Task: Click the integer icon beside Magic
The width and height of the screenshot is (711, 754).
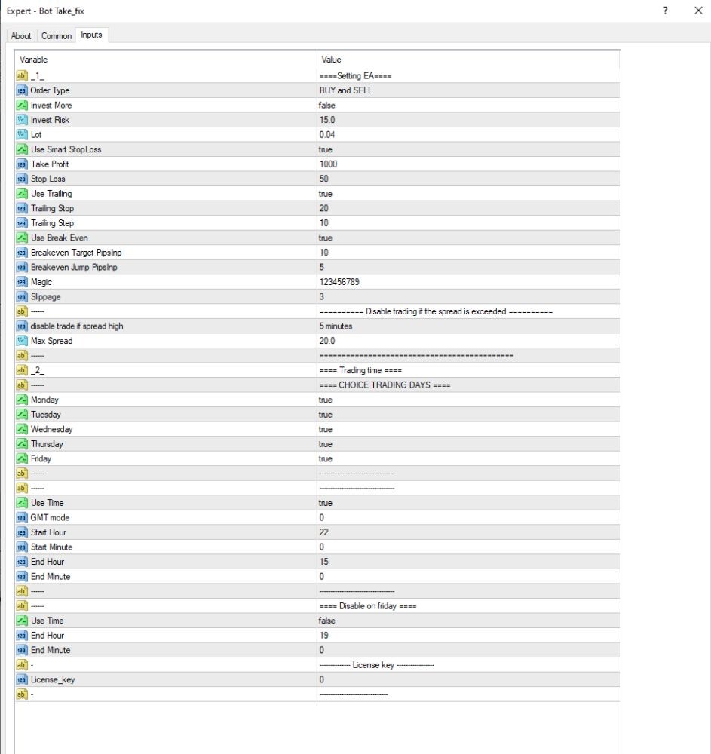Action: pos(22,282)
